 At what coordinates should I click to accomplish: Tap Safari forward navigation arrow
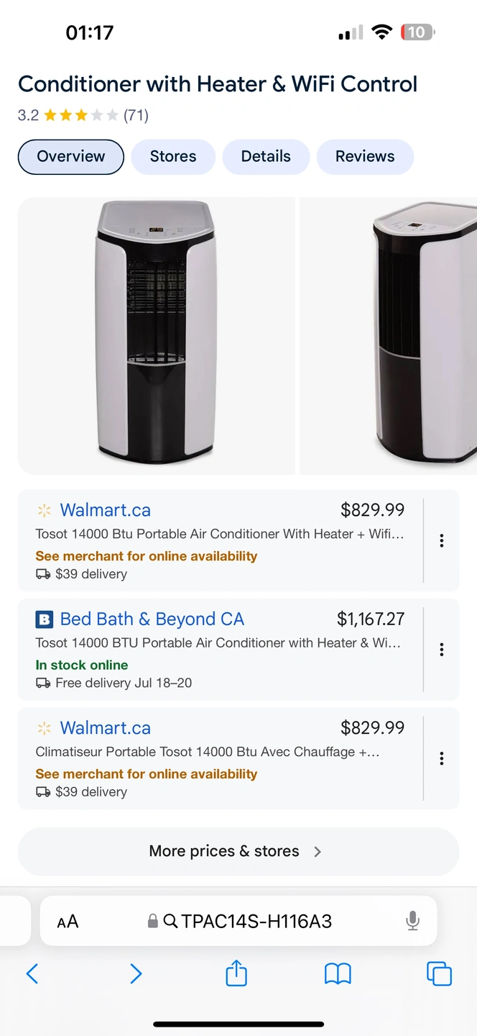pos(136,974)
